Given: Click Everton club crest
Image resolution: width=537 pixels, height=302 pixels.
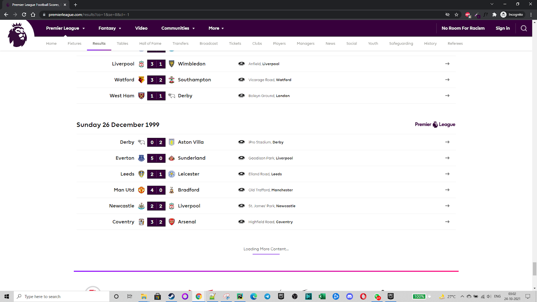Looking at the screenshot, I should click(141, 158).
